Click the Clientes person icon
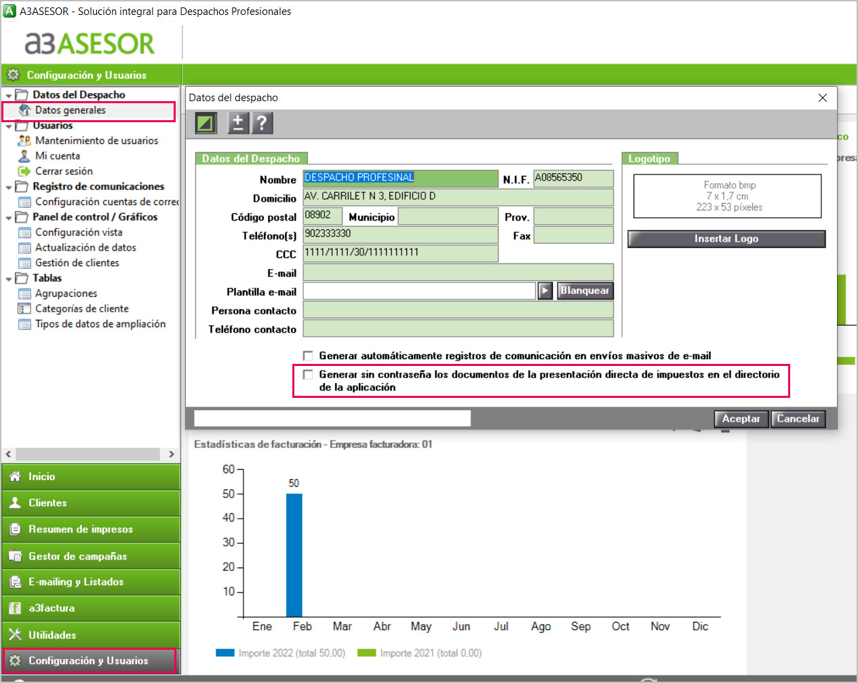 15,503
